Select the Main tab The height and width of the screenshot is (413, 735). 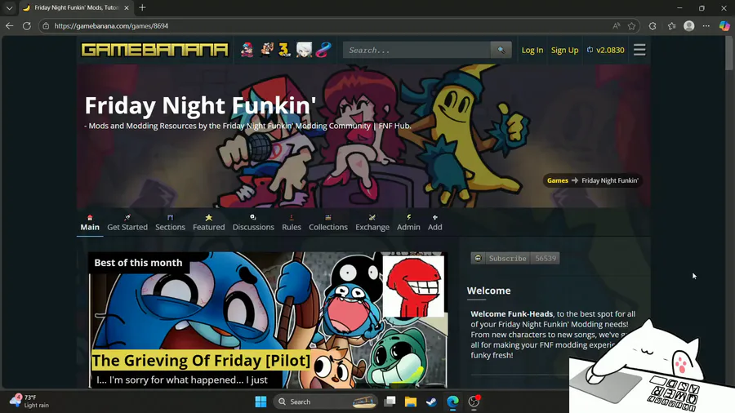pyautogui.click(x=90, y=223)
